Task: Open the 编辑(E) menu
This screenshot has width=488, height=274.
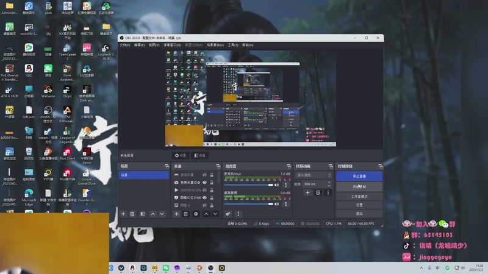Action: 139,45
